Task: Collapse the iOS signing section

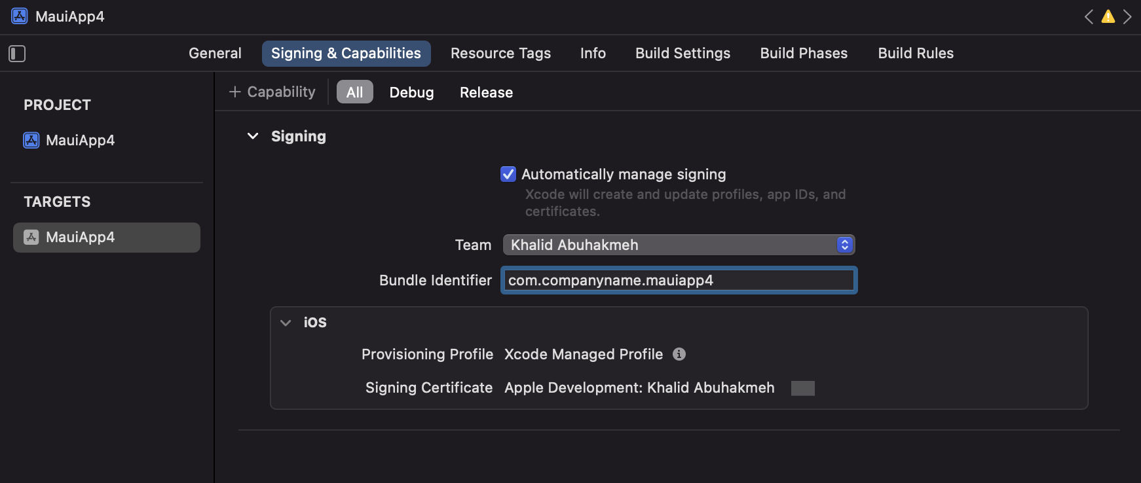Action: (x=286, y=323)
